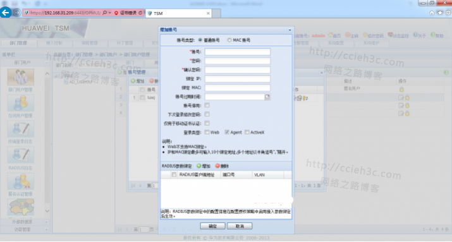Uncheck Agent login type checkbox
Image resolution: width=452 pixels, height=242 pixels.
pos(227,132)
